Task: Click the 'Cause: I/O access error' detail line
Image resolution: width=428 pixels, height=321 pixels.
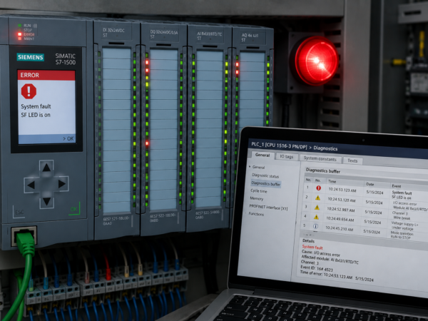Action: (321, 253)
